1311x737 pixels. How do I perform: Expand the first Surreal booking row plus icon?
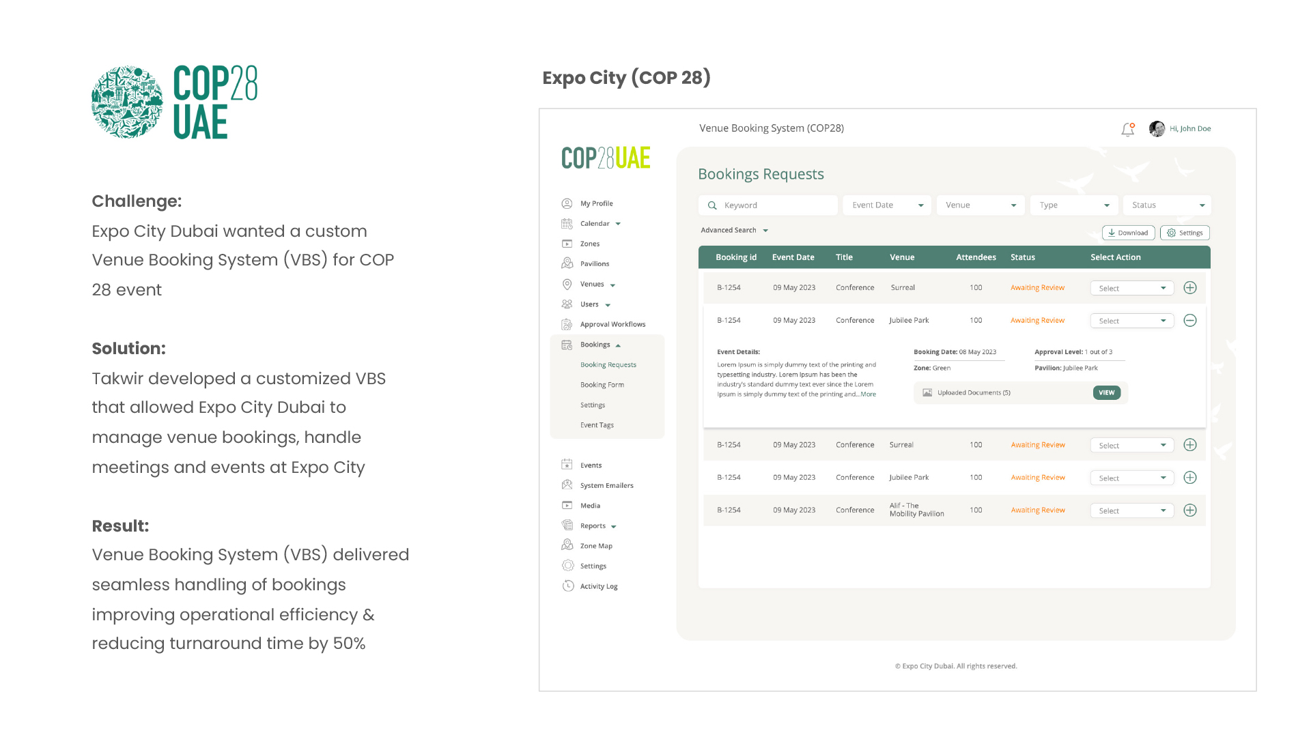tap(1190, 288)
